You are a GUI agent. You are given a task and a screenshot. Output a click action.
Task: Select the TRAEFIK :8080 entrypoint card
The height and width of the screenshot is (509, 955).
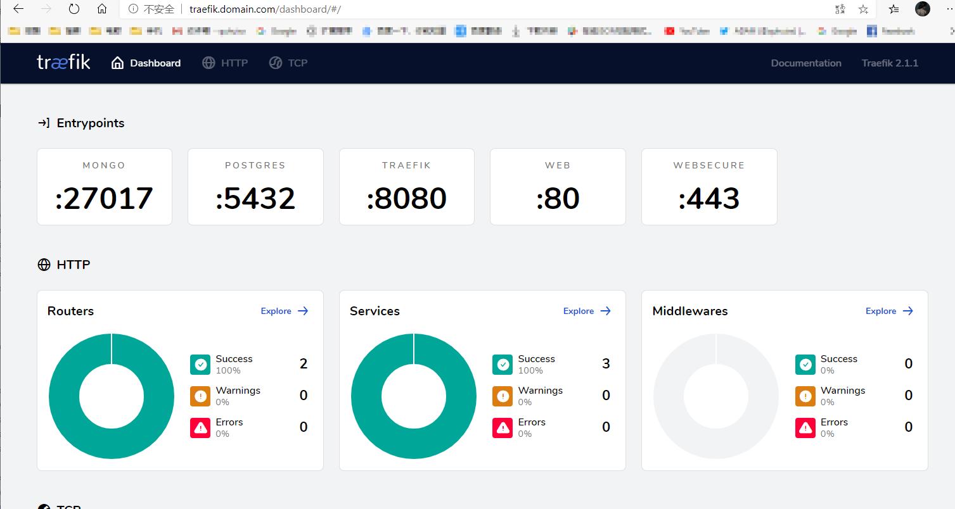[x=407, y=187]
